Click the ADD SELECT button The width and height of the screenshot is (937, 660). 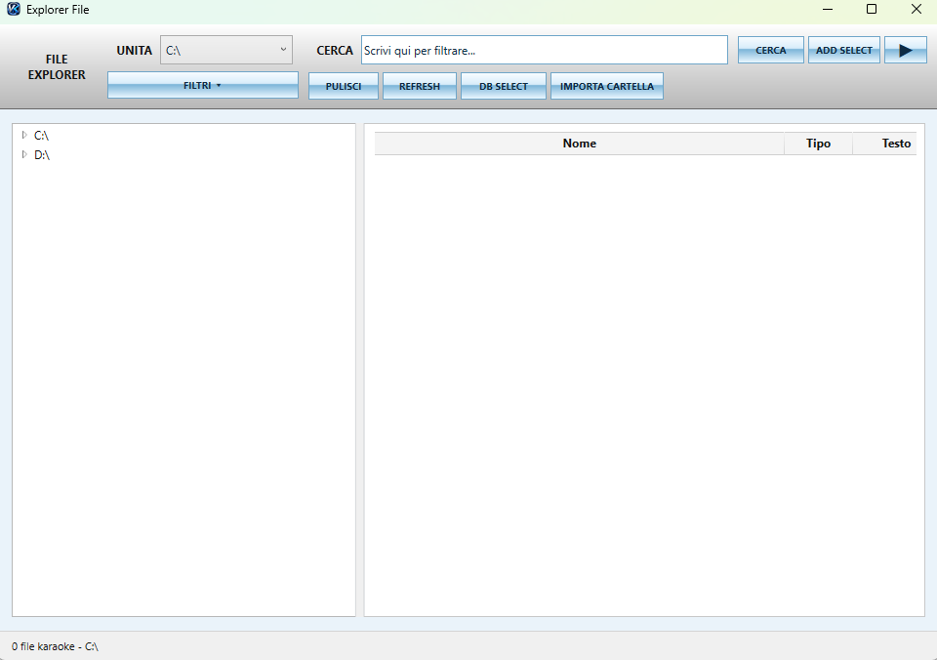[843, 50]
